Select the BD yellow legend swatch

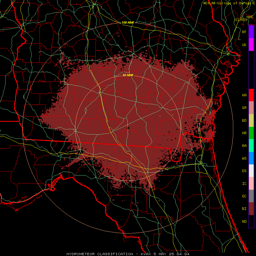pos(251,120)
